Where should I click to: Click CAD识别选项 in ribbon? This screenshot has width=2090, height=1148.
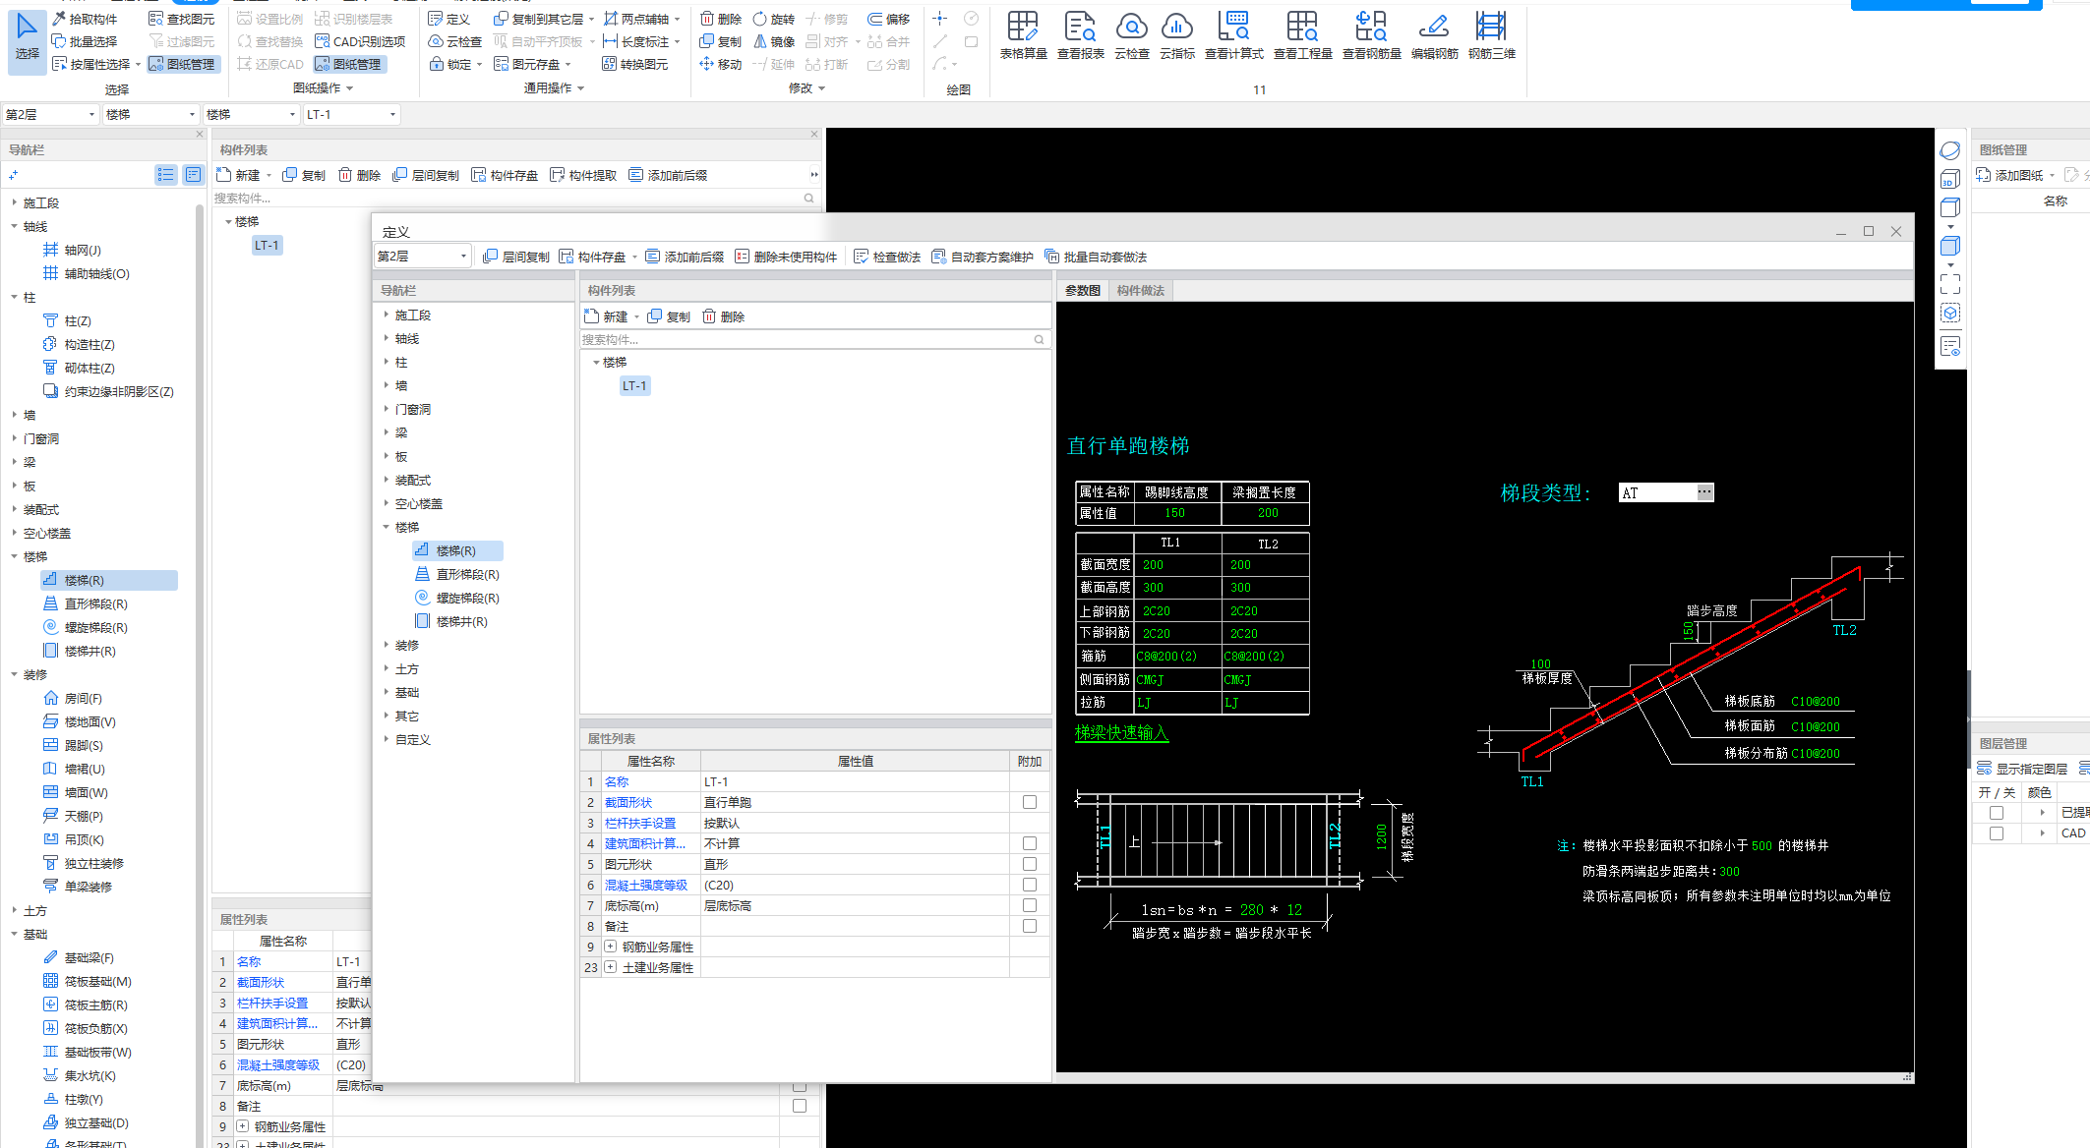pos(360,41)
